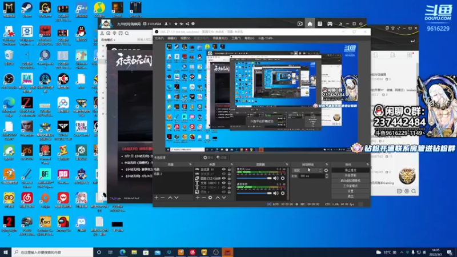Open the 文件(F) menu in OBS
This screenshot has width=457, height=257.
pyautogui.click(x=159, y=38)
